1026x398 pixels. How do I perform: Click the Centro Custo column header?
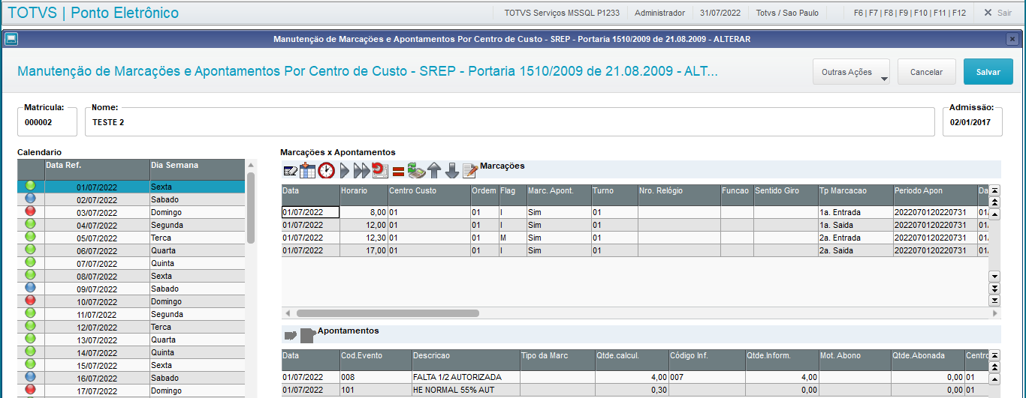[x=429, y=195]
